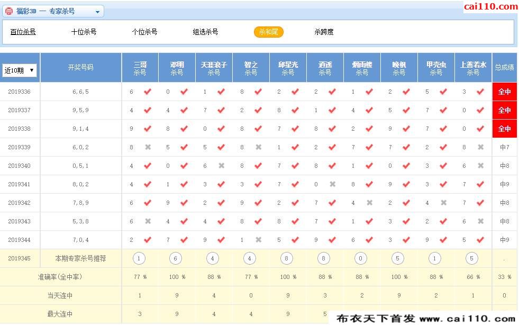Click 智之 gray cross in row 2019344
Image resolution: width=519 pixels, height=325 pixels.
coord(259,240)
